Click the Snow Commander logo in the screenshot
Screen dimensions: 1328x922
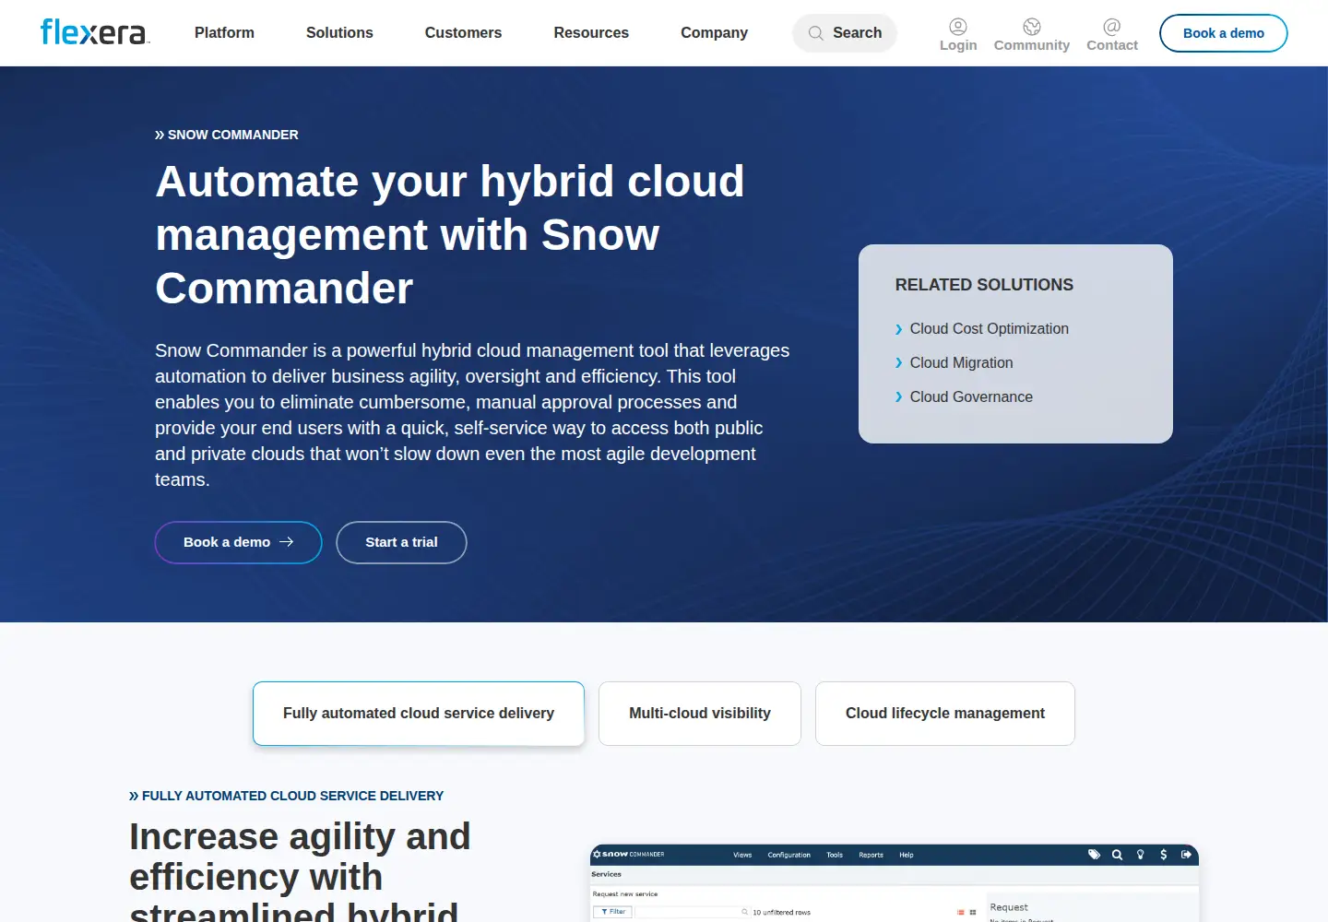coord(629,855)
